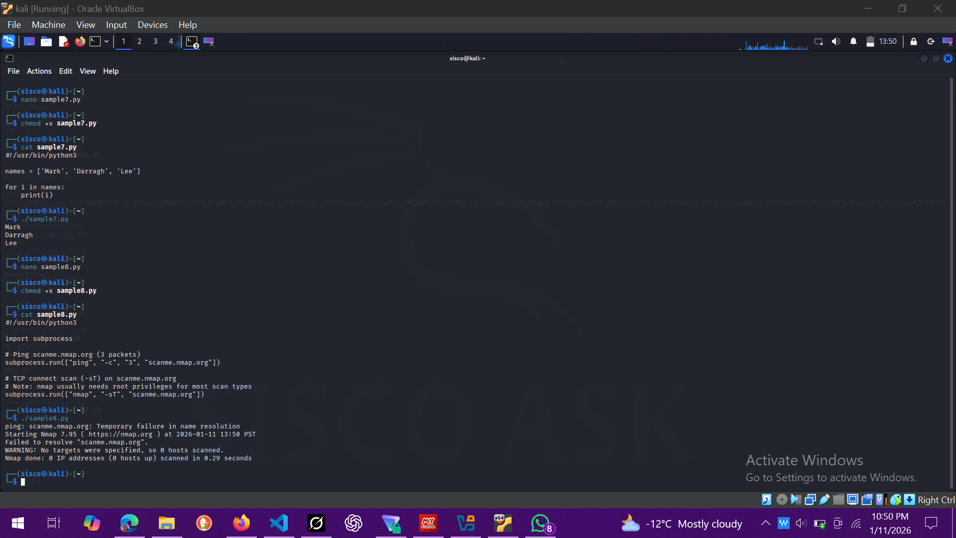Open terminal File menu

pyautogui.click(x=13, y=71)
